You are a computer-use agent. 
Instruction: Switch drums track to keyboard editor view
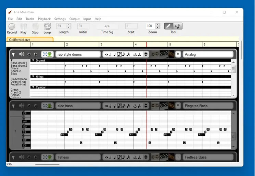pyautogui.click(x=164, y=54)
